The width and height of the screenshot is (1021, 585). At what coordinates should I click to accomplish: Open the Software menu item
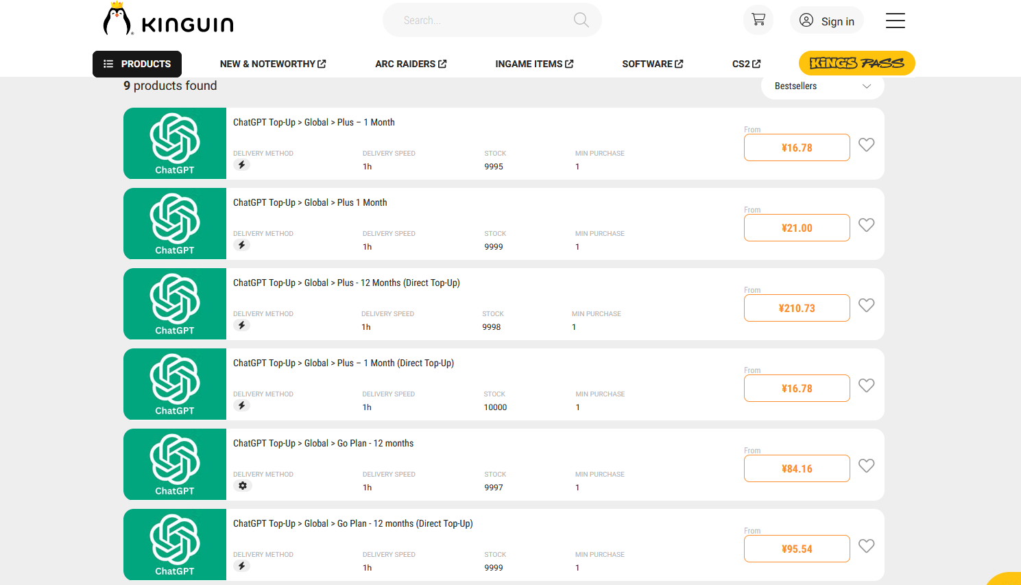pos(652,64)
